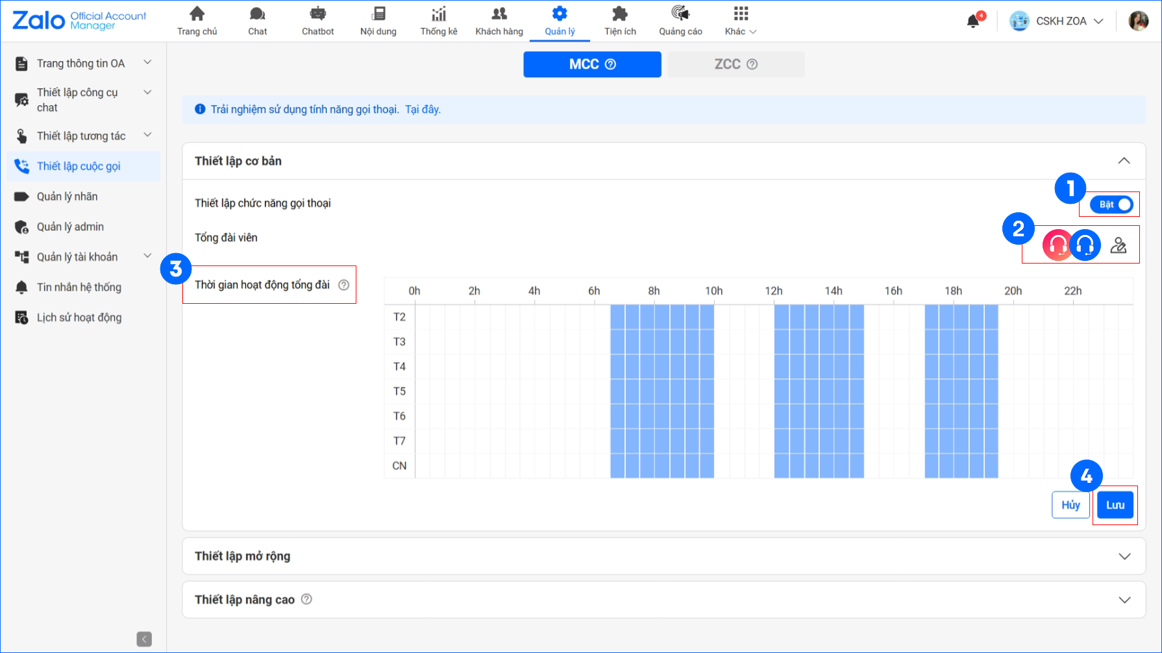Expand Thiết lập tương tác menu
1162x653 pixels.
(147, 135)
